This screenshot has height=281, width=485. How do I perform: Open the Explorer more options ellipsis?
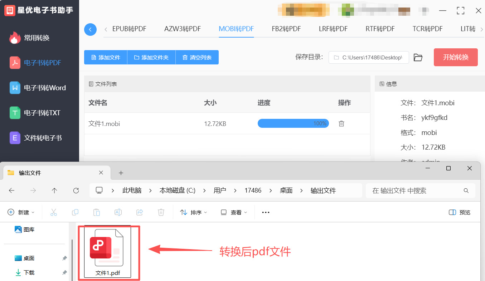[266, 212]
